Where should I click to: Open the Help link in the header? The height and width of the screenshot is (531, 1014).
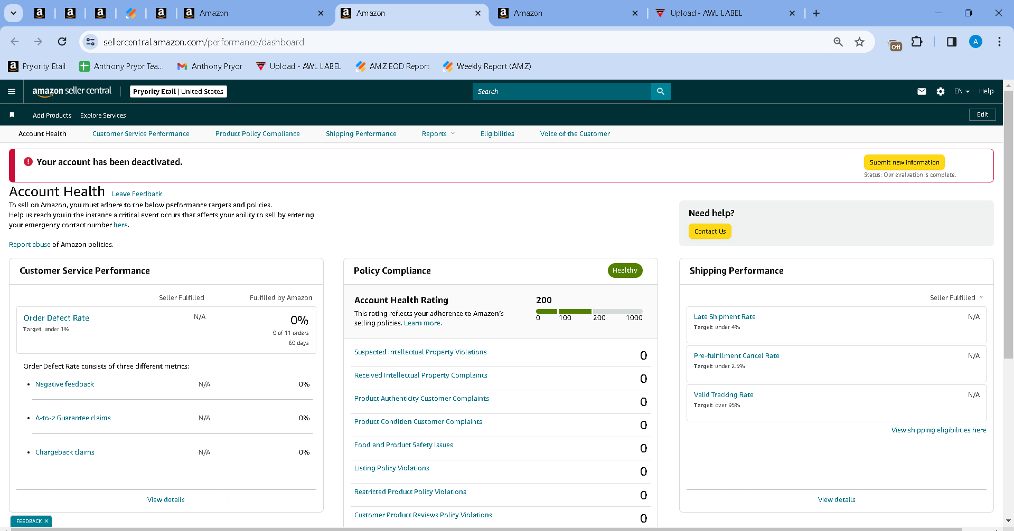point(986,92)
